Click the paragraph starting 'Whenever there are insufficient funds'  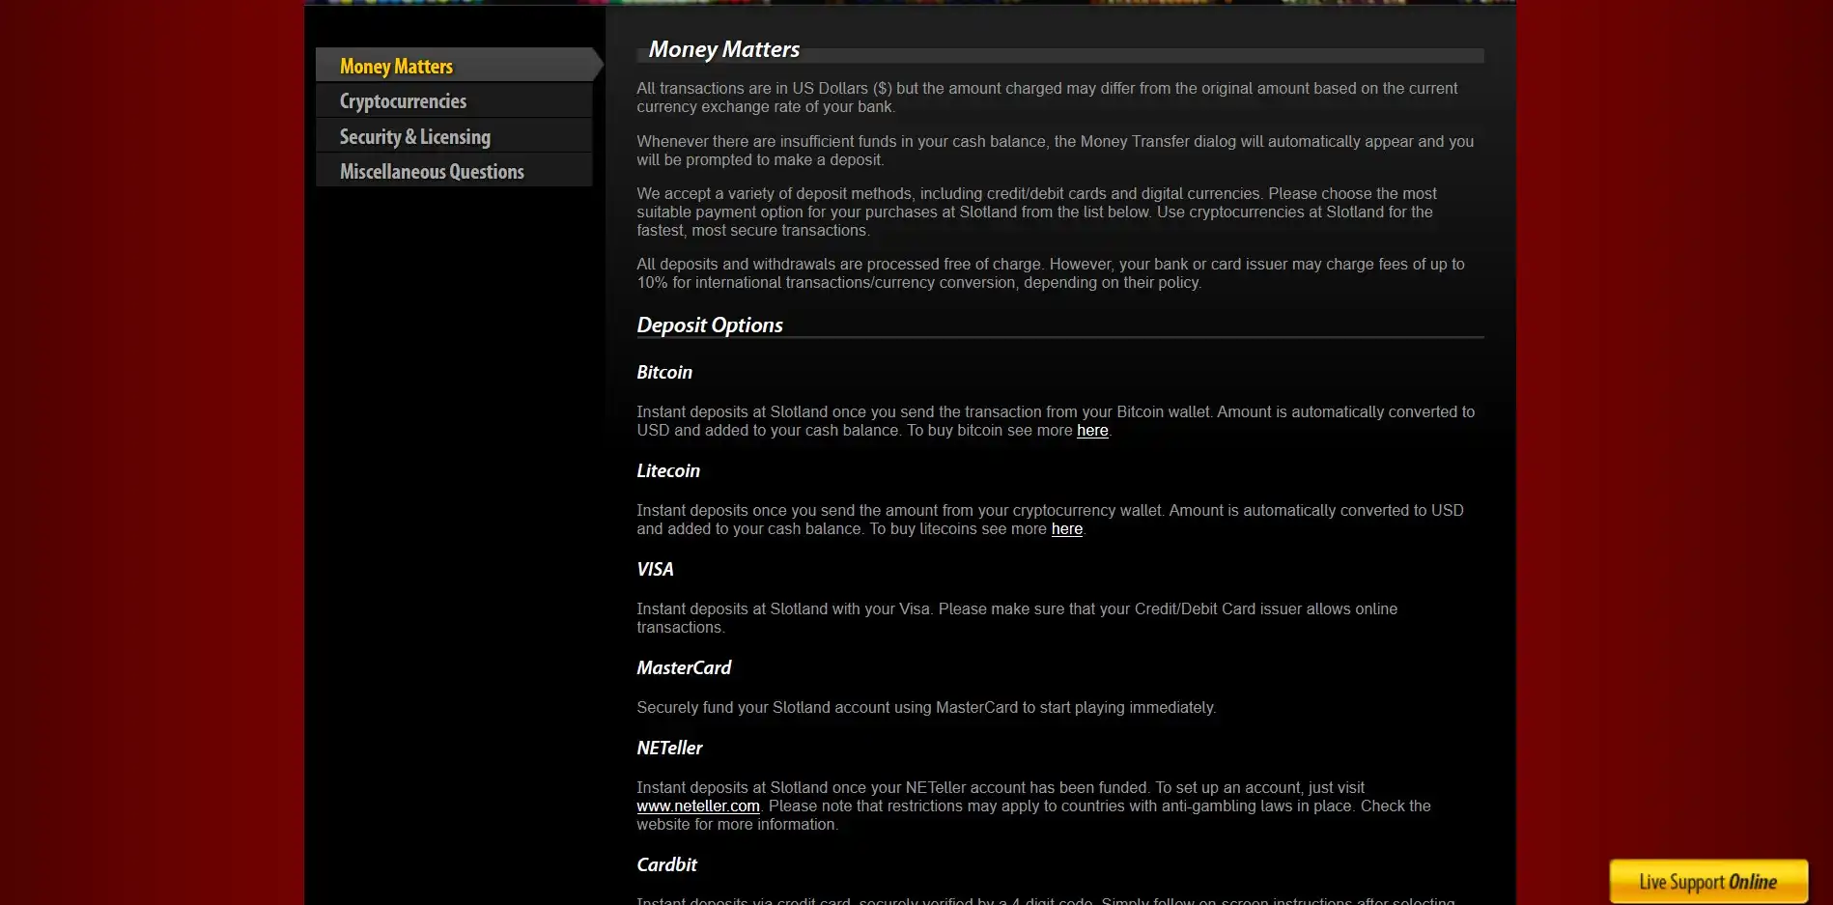[1055, 151]
